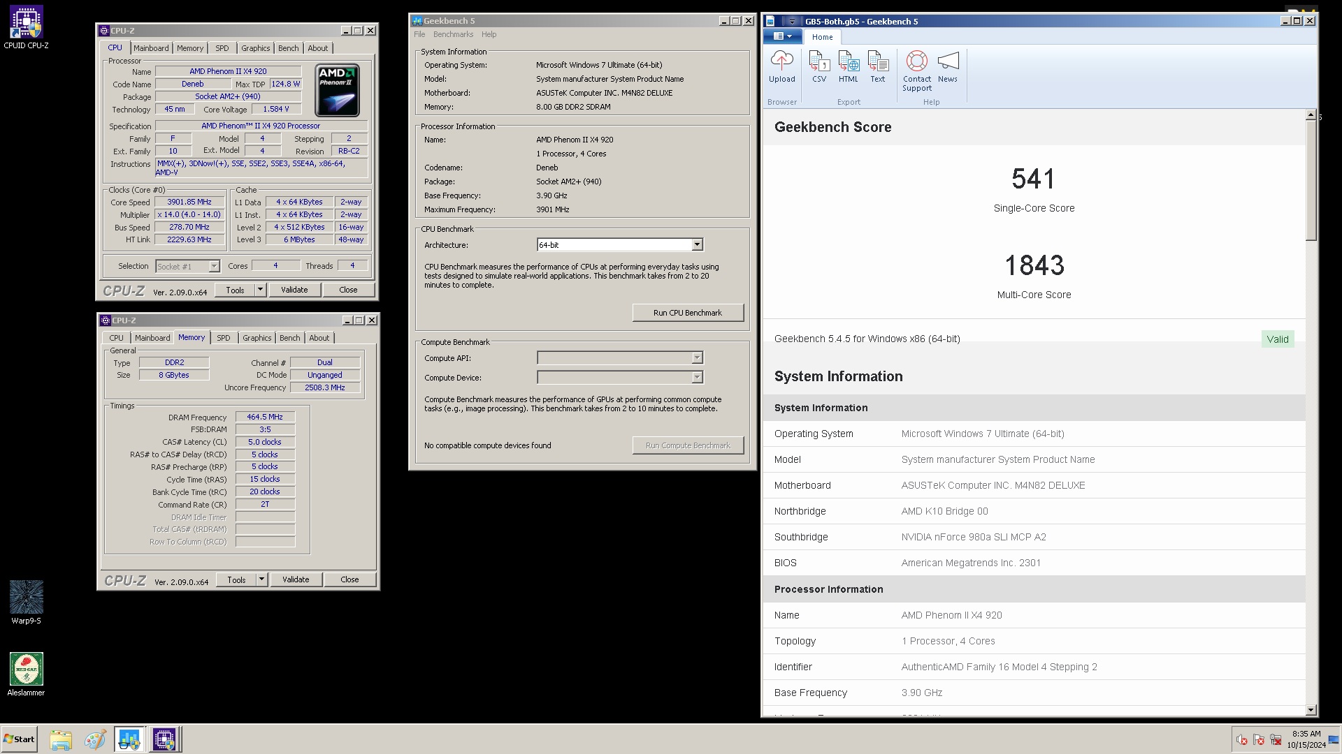The image size is (1342, 754).
Task: Open the News icon in ribbon
Action: (948, 67)
